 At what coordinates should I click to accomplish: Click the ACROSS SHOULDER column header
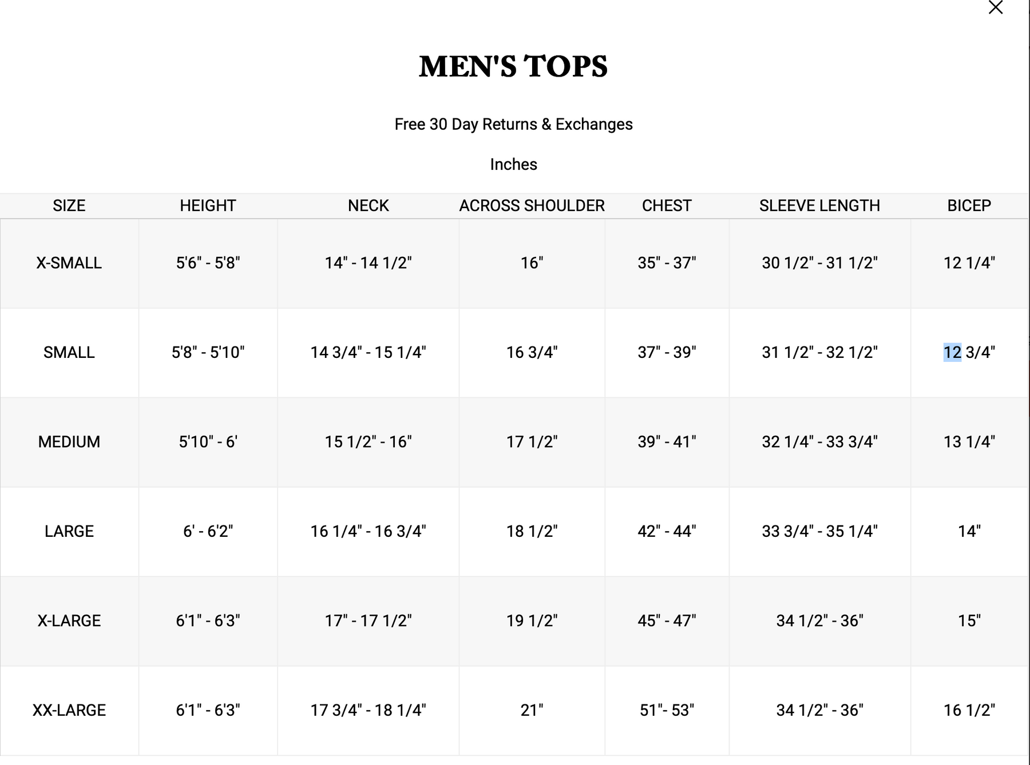pos(532,206)
